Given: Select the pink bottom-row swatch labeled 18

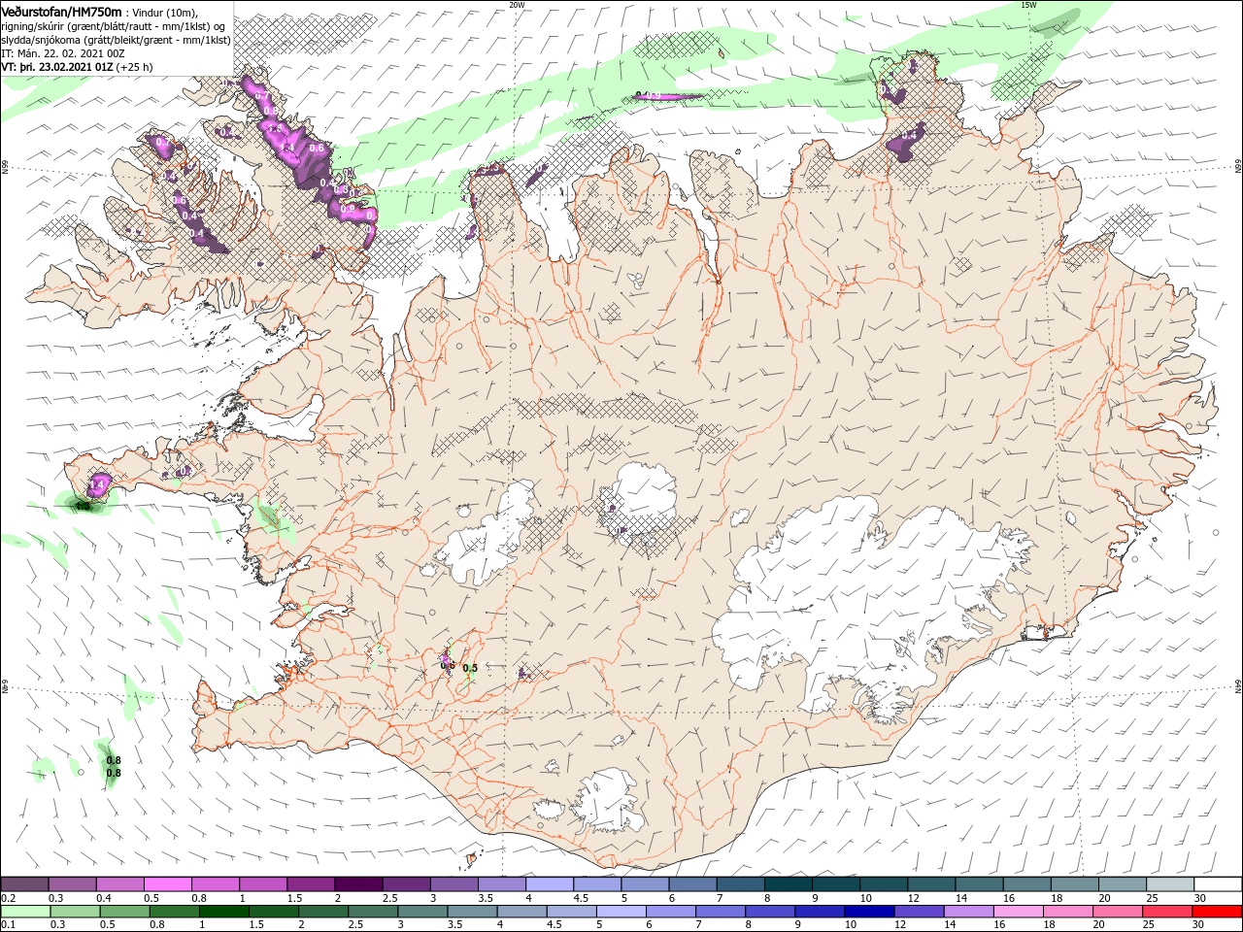Looking at the screenshot, I should (x=1068, y=912).
